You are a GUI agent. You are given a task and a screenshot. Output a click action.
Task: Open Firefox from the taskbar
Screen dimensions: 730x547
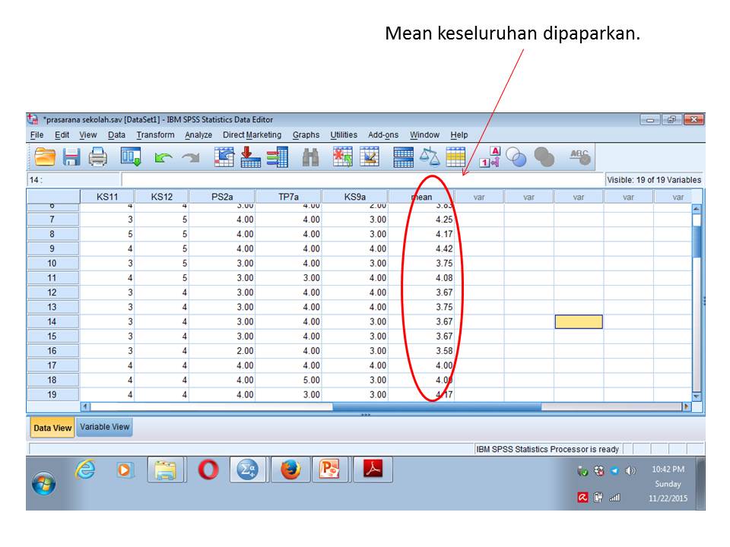coord(290,470)
